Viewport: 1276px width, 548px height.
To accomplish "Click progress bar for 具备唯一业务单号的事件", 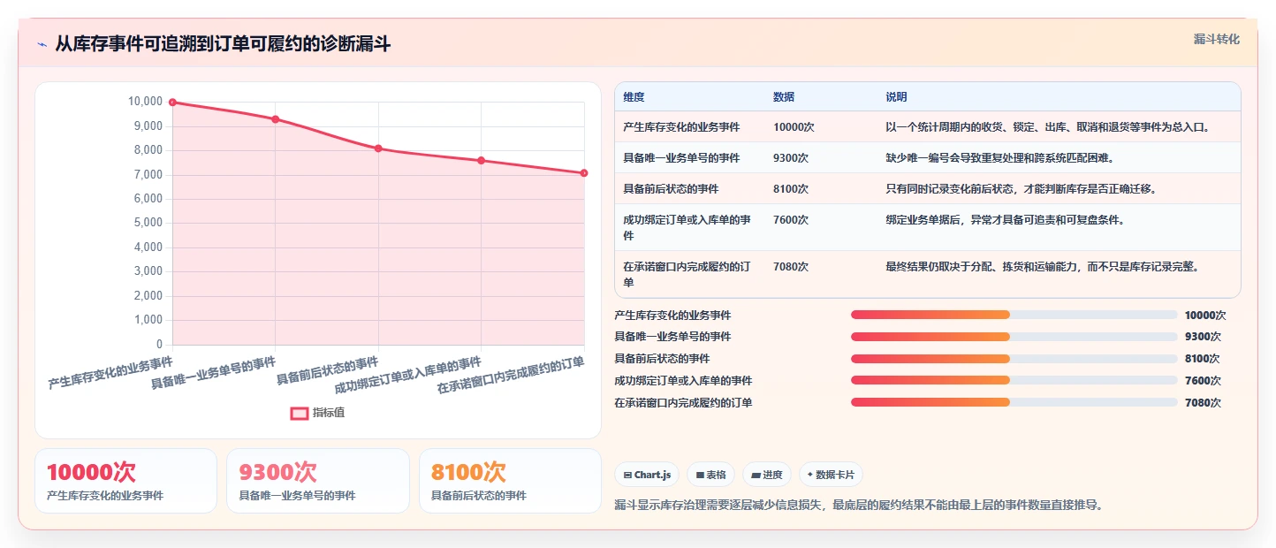I will [x=1014, y=337].
